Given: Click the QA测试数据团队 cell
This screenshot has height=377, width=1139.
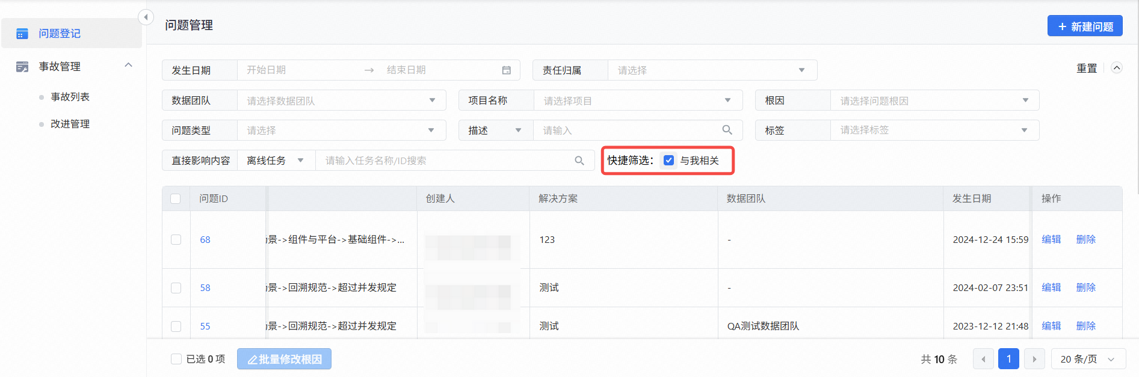Looking at the screenshot, I should [x=763, y=326].
